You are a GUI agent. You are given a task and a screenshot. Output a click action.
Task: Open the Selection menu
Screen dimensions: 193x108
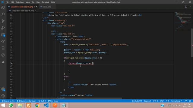pos(20,2)
